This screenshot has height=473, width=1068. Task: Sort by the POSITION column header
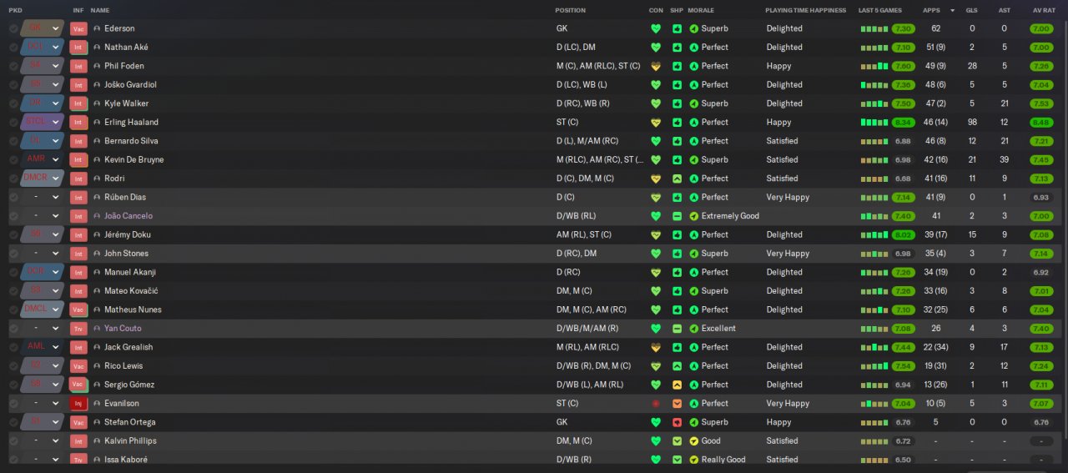[571, 10]
